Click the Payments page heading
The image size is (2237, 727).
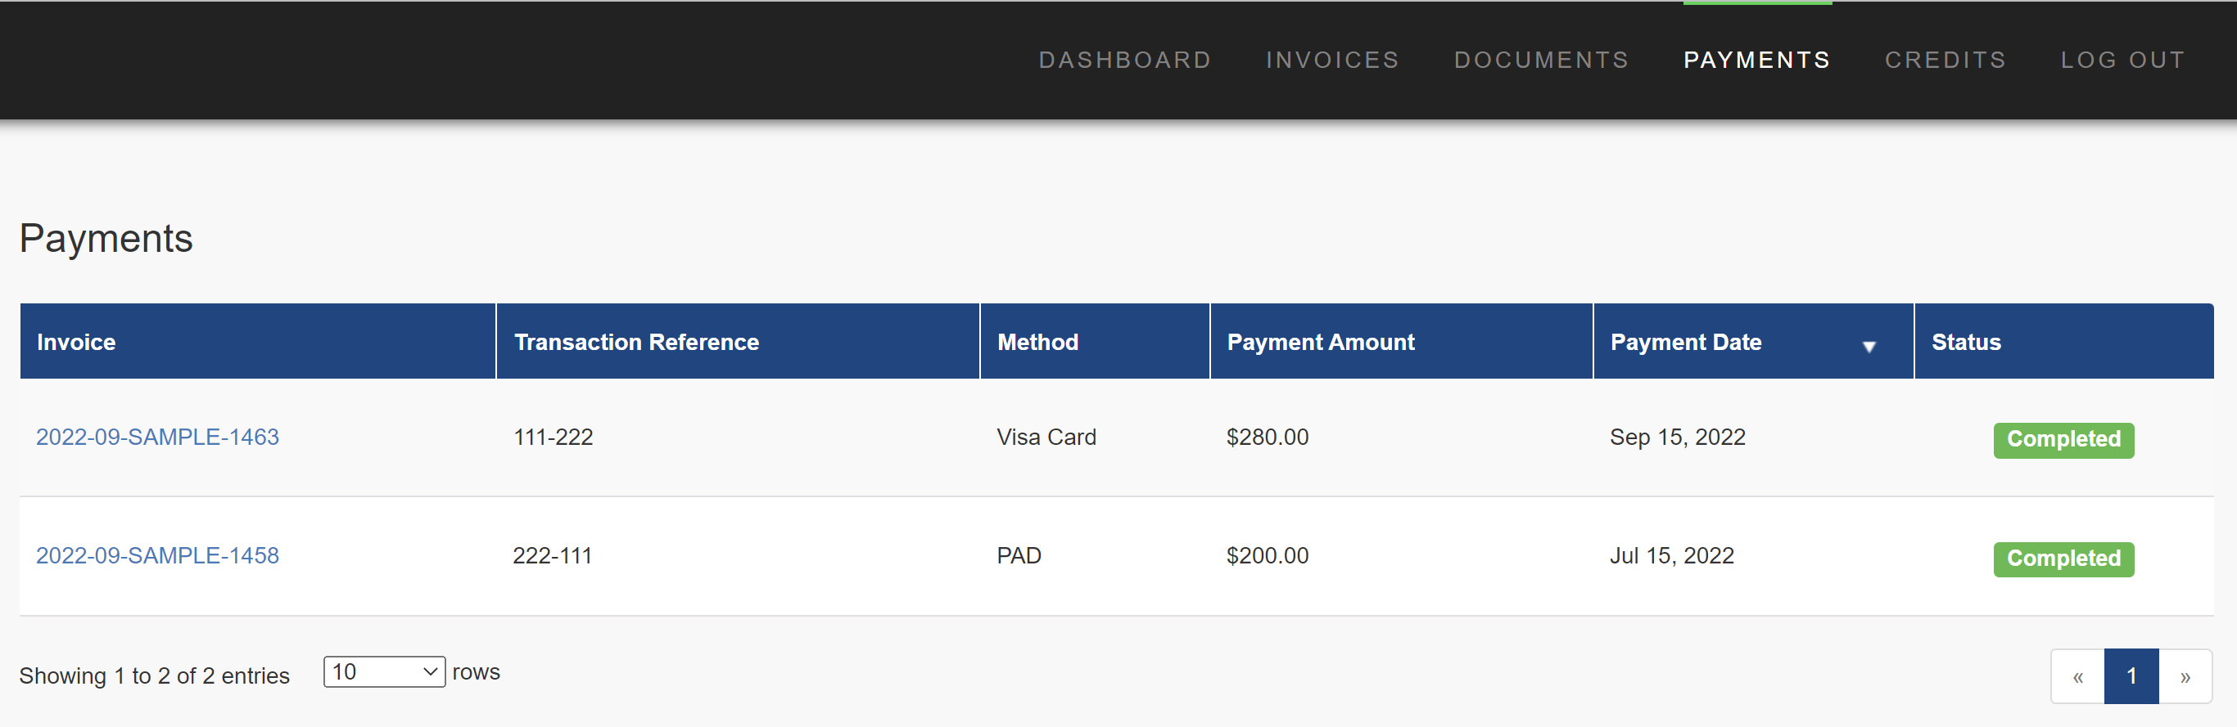106,239
